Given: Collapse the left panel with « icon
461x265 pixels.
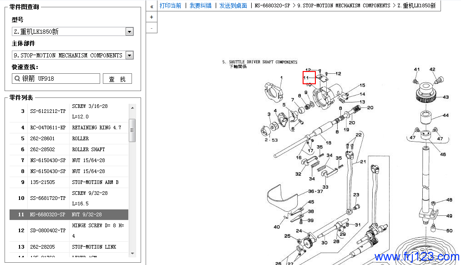Looking at the screenshot, I should point(152,6).
